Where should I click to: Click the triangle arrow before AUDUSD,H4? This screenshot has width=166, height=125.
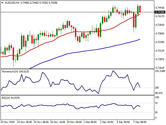[x=2, y=3]
